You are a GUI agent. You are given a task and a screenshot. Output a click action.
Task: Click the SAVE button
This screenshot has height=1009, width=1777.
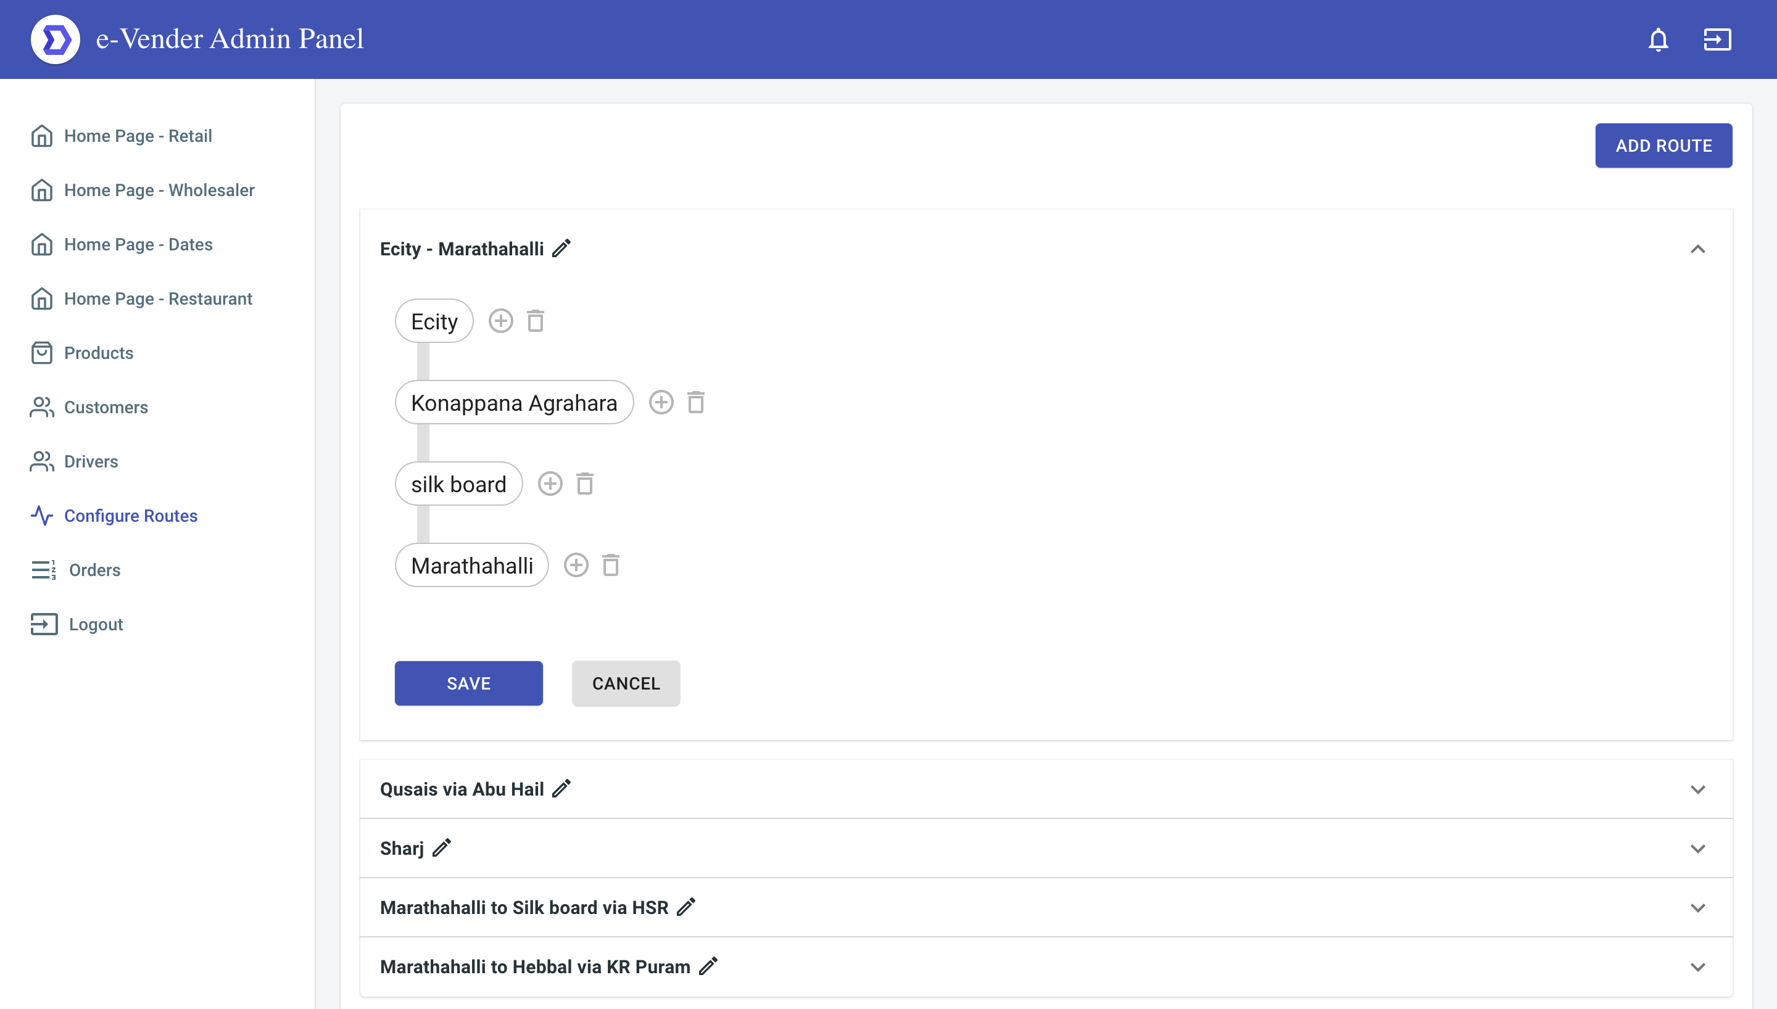click(x=468, y=683)
